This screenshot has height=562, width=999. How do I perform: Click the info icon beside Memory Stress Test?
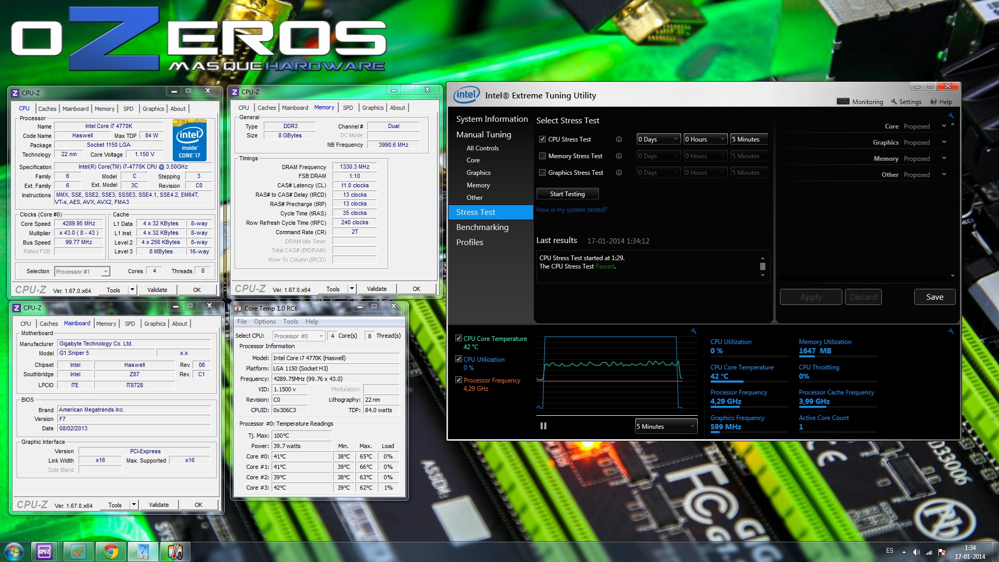click(x=619, y=156)
